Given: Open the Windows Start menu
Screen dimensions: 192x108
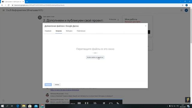Looking at the screenshot, I should click(x=2, y=106).
